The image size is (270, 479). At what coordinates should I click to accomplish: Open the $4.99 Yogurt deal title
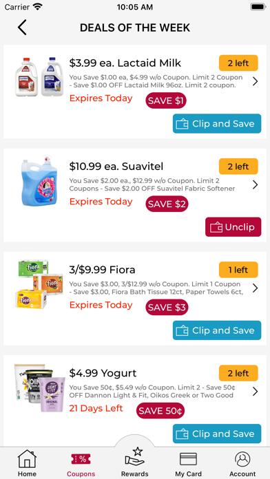pyautogui.click(x=103, y=373)
